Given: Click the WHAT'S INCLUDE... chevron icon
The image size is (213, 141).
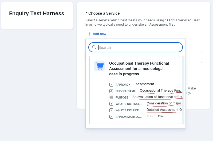Looking at the screenshot, I should coord(111,110).
